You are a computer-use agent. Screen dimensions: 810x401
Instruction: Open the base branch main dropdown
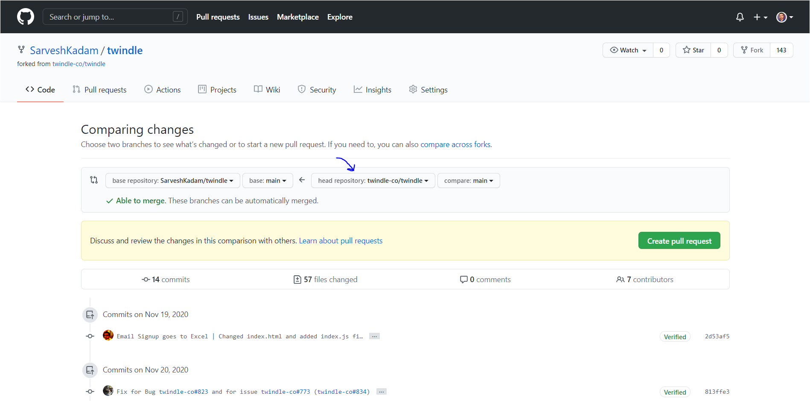tap(268, 181)
